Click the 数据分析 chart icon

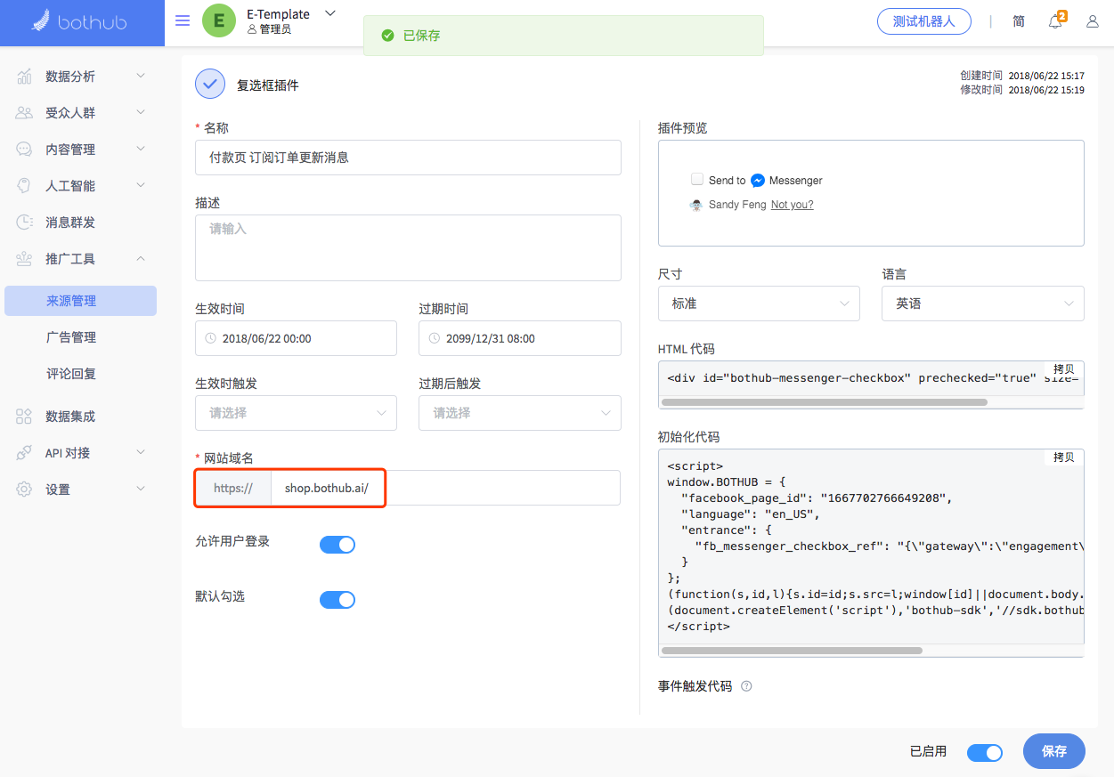(24, 77)
